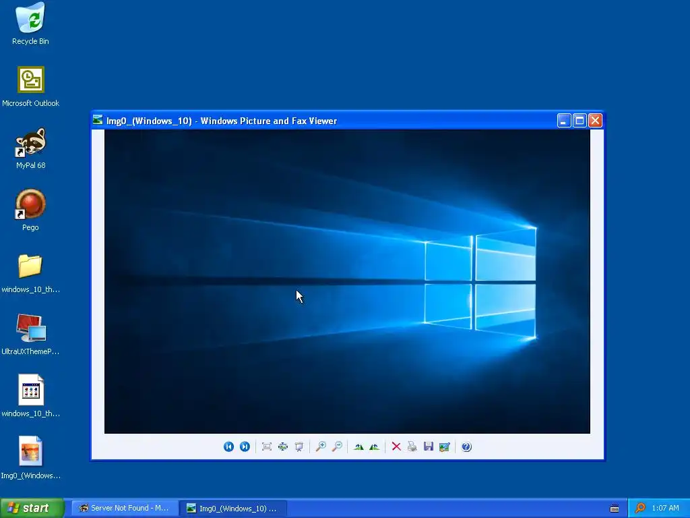Delete the image using the red X icon
The height and width of the screenshot is (518, 690).
tap(396, 447)
